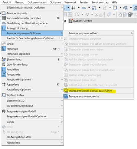Toggle Fangpunkte option
Image resolution: width=137 pixels, height=149 pixels.
tap(32, 74)
